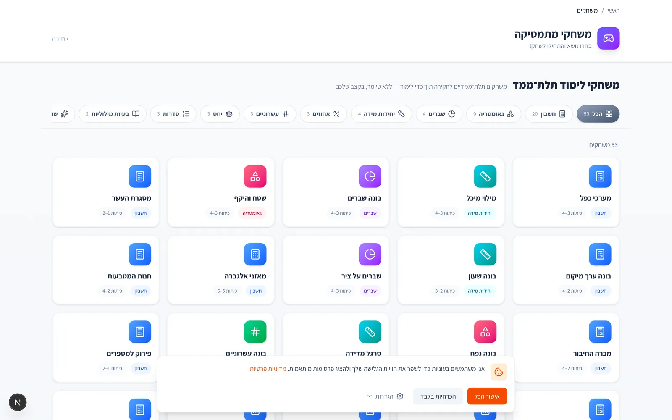672x420 pixels.
Task: Filter games by סדרות 3
Action: [x=173, y=114]
